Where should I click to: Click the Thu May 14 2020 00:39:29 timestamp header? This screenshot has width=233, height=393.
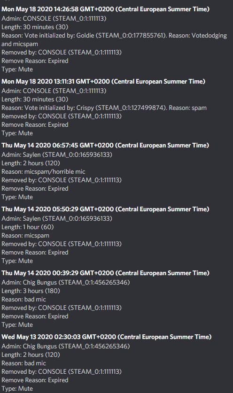[105, 273]
